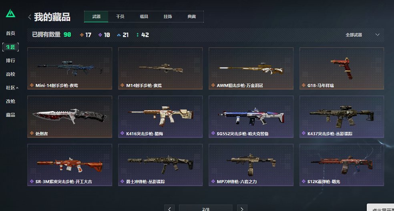Screen dimensions: 394x211
Task: Open the 挂饰 tab
Action: (x=168, y=16)
